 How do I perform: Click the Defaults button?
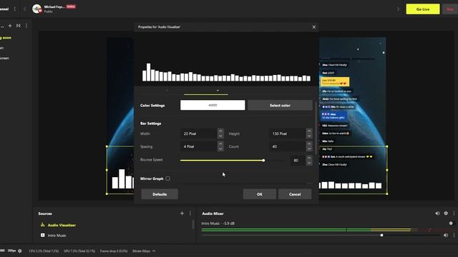[x=160, y=194]
